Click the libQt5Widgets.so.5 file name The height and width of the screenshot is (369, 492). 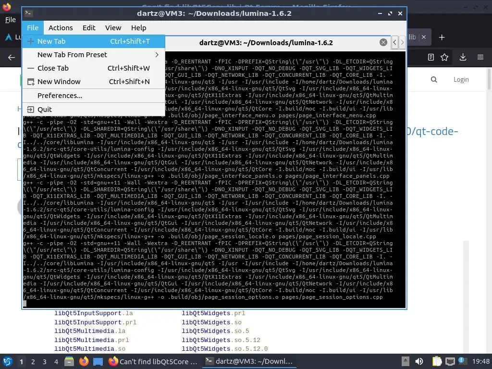coord(215,331)
